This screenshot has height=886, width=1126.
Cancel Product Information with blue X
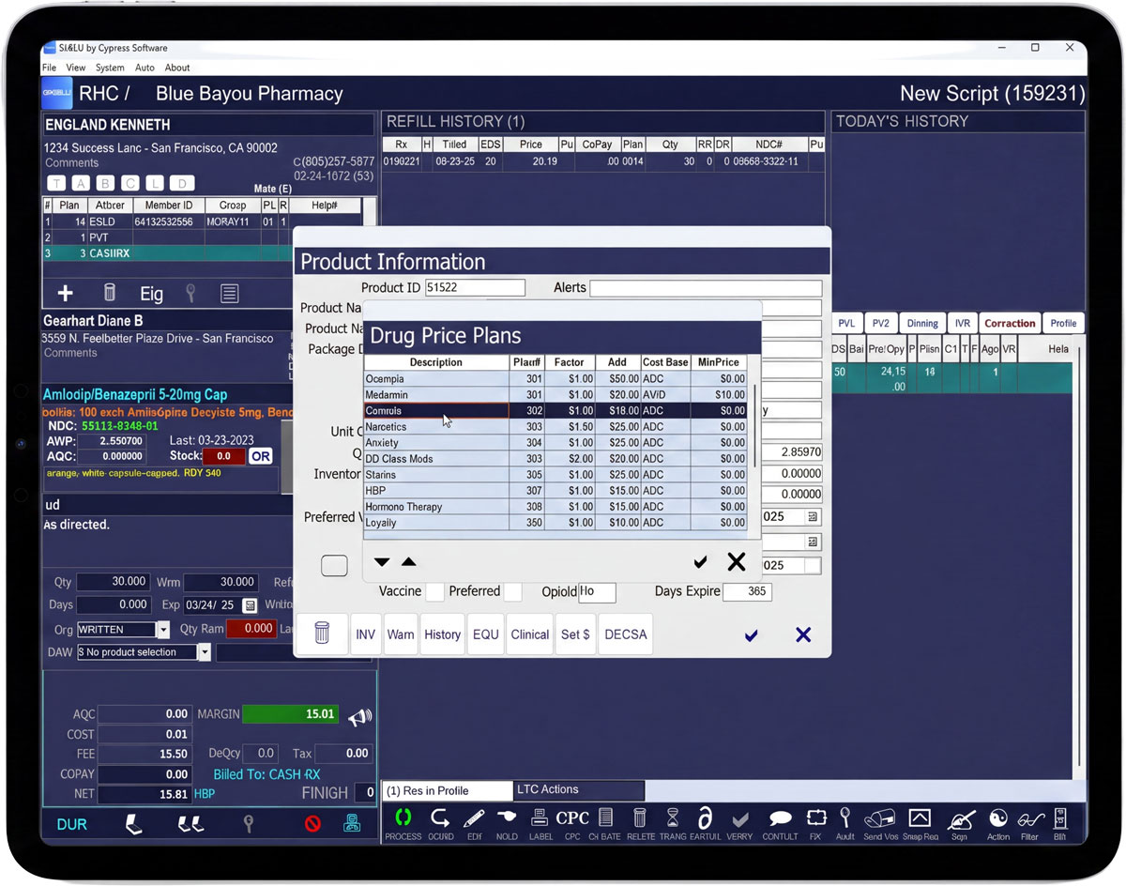tap(803, 634)
